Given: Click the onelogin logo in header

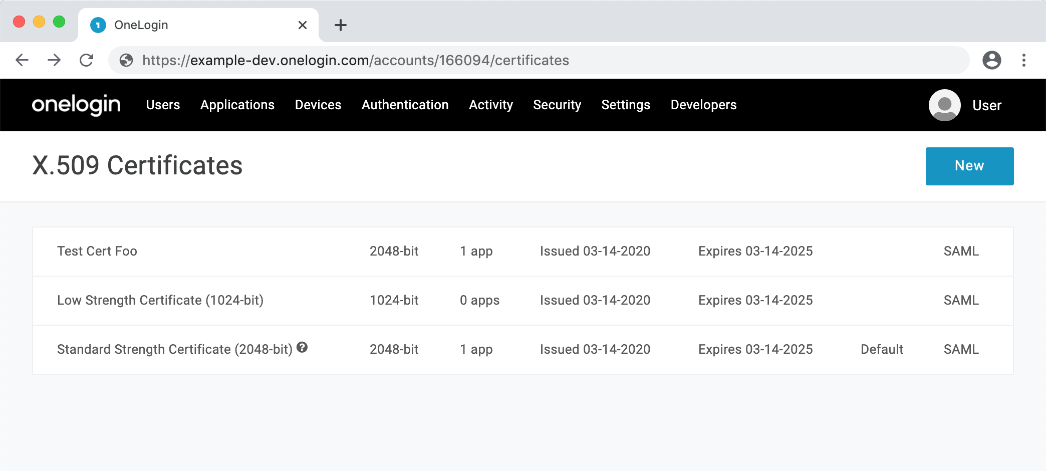Looking at the screenshot, I should coord(76,105).
